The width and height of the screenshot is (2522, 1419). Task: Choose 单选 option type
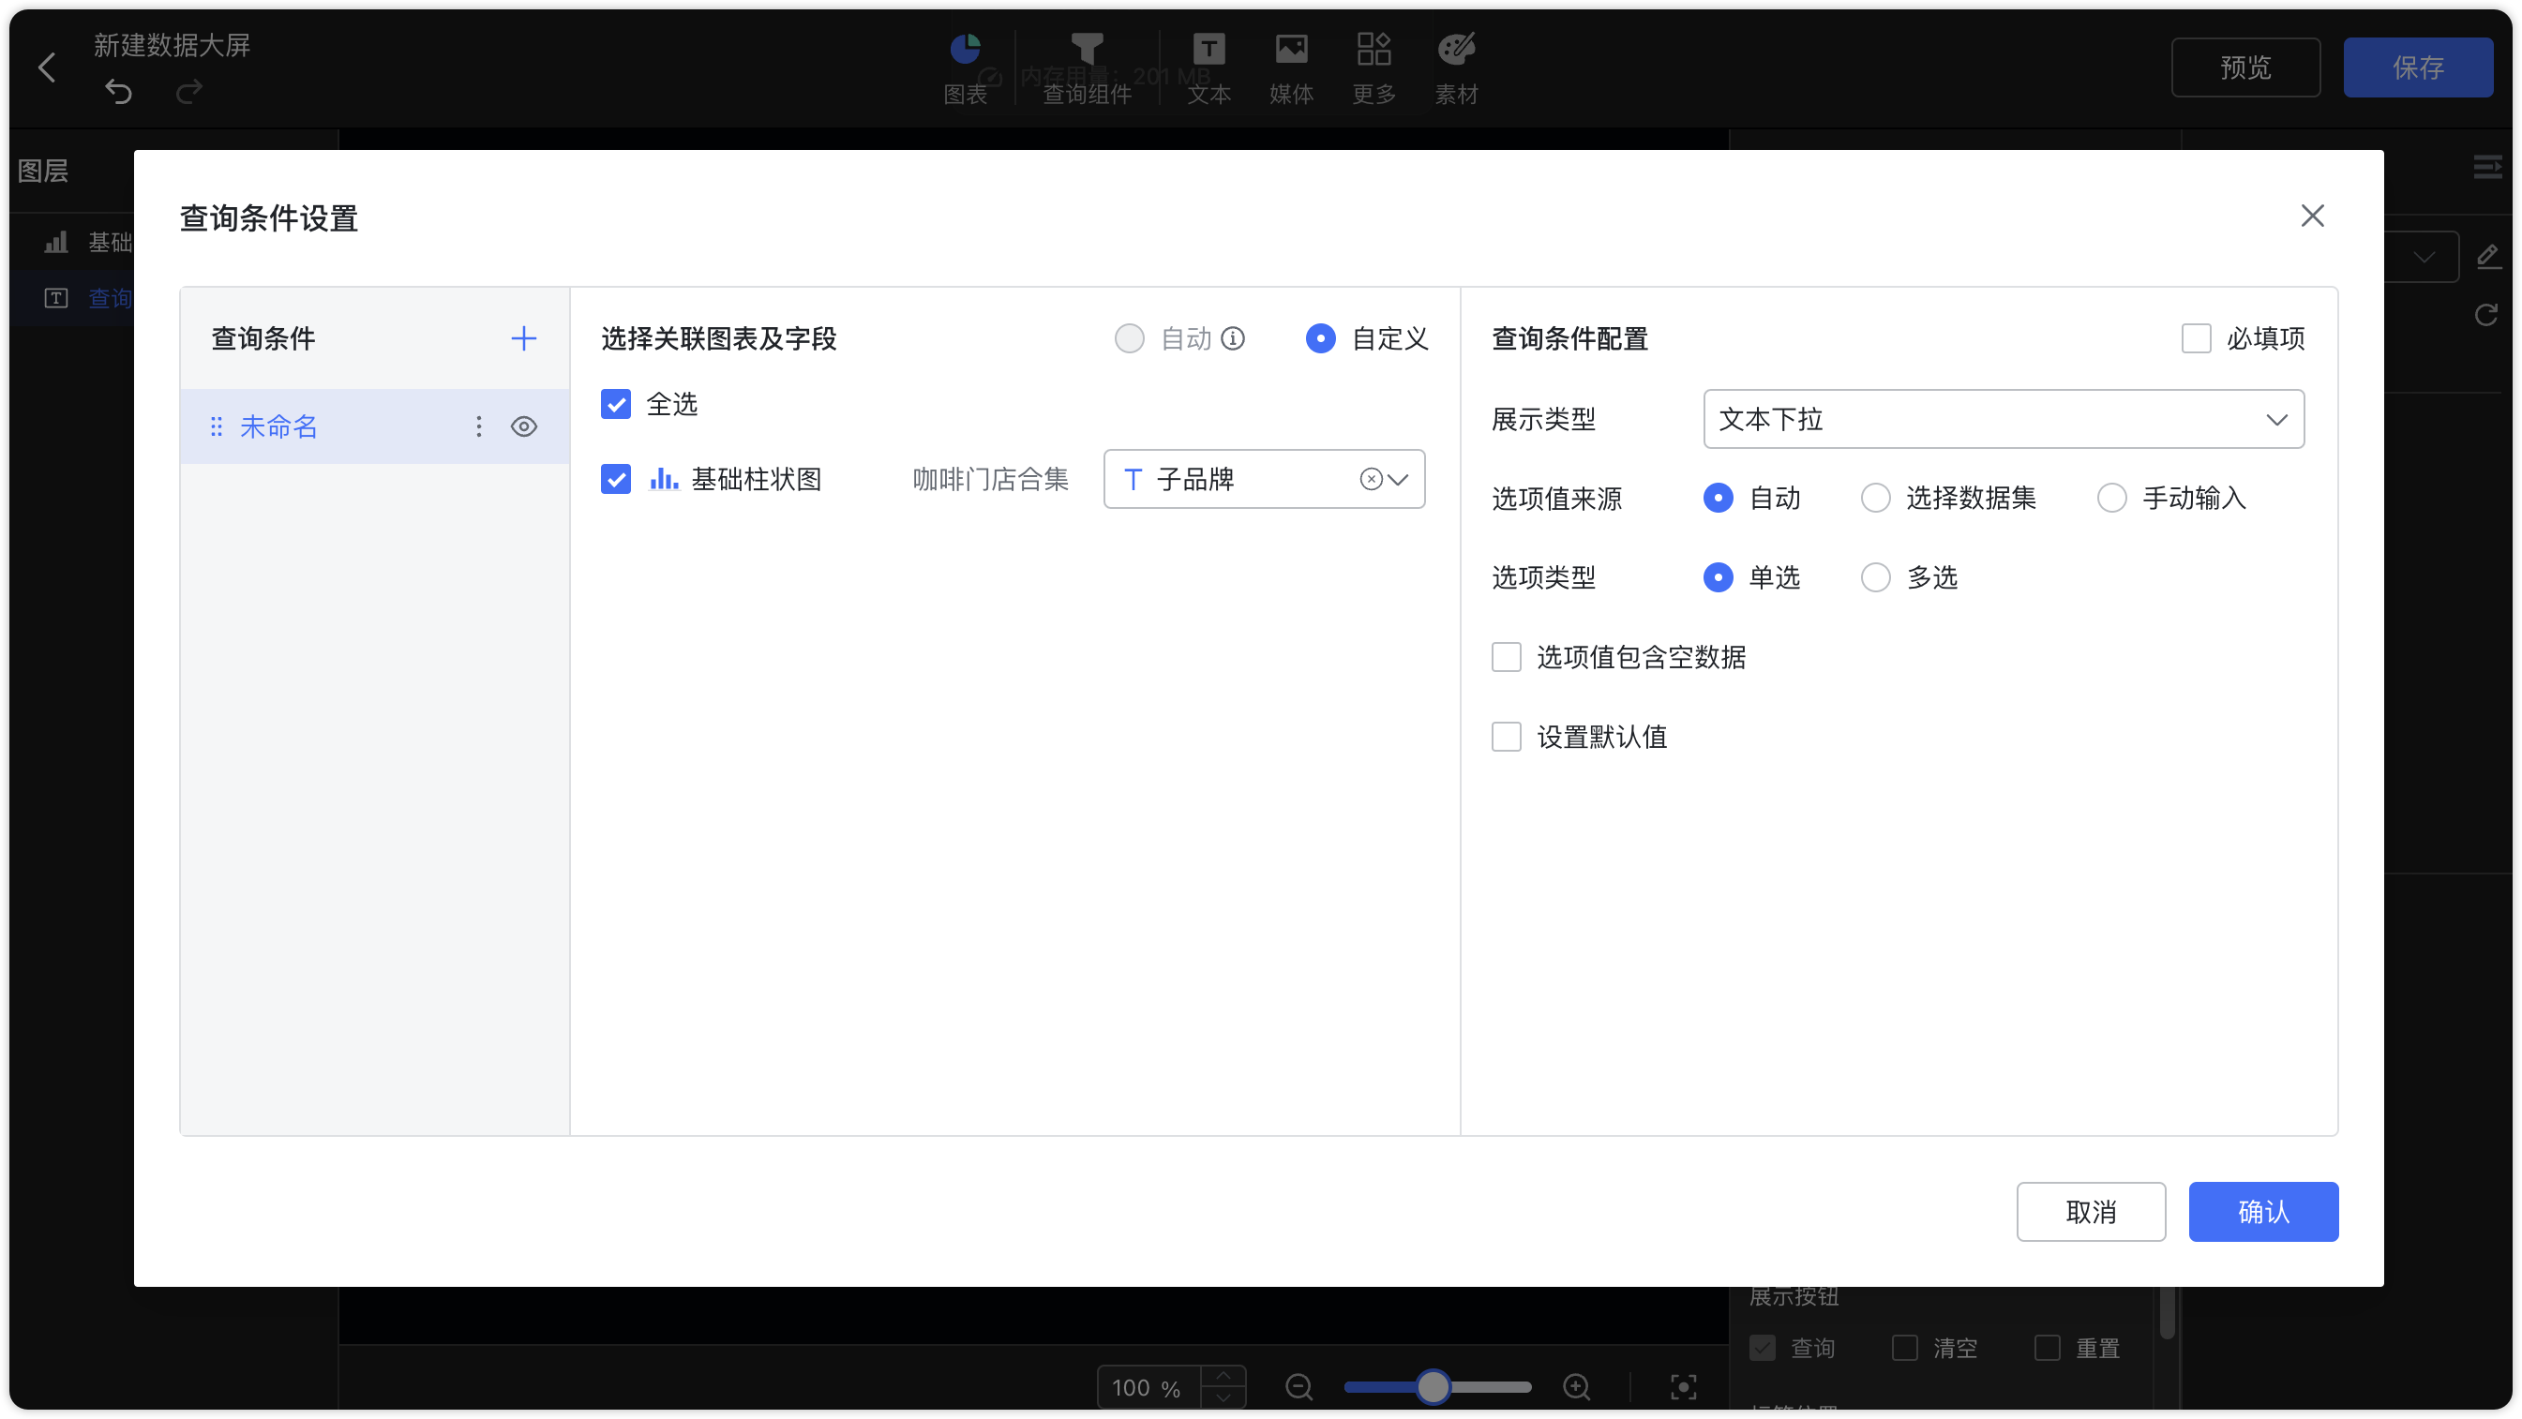pos(1718,577)
